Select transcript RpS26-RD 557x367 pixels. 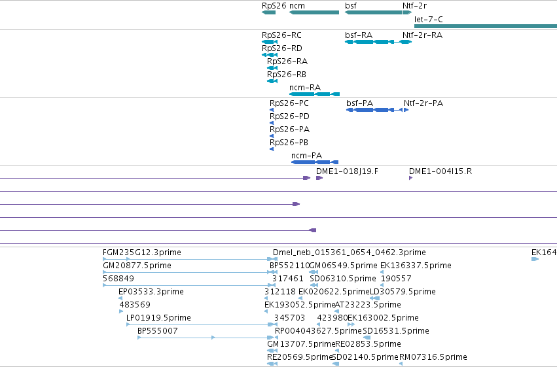281,48
